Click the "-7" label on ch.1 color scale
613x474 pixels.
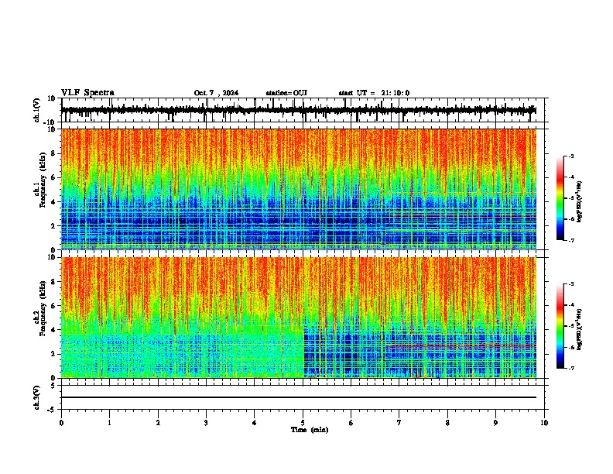(570, 241)
